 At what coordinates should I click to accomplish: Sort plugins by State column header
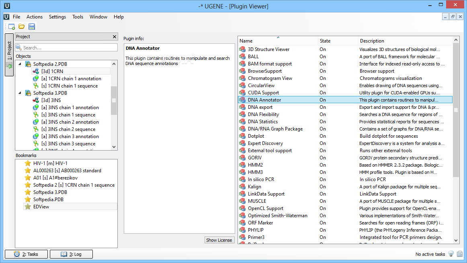pyautogui.click(x=338, y=41)
